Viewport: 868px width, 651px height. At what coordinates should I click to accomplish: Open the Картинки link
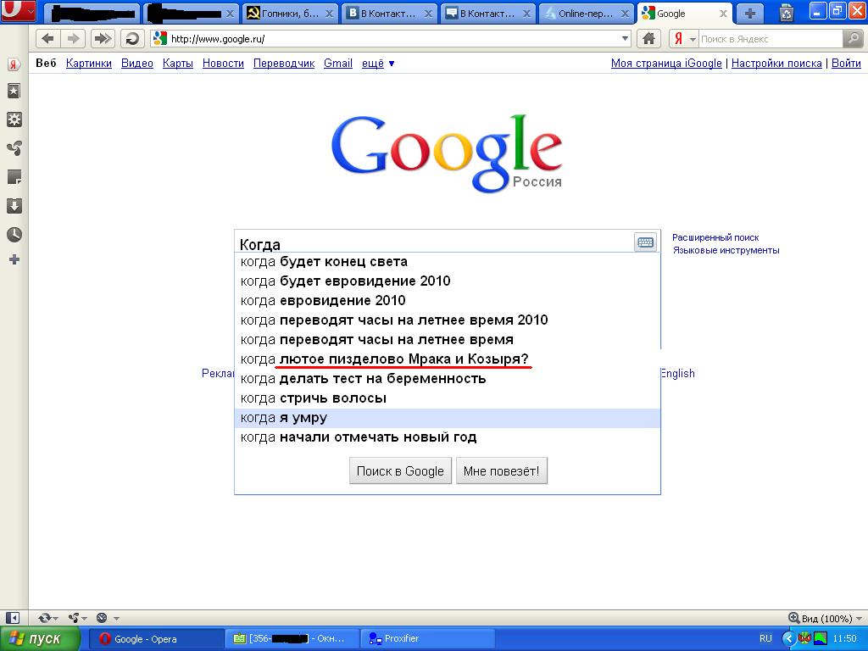click(88, 63)
